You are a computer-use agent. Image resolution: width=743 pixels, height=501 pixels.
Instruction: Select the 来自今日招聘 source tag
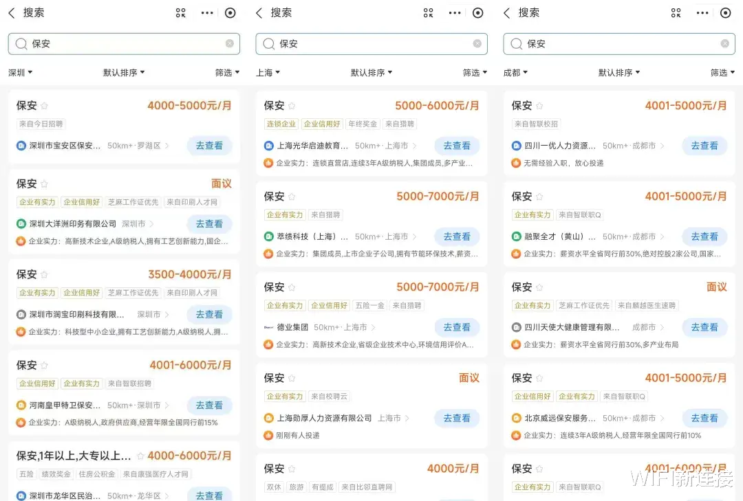click(41, 124)
